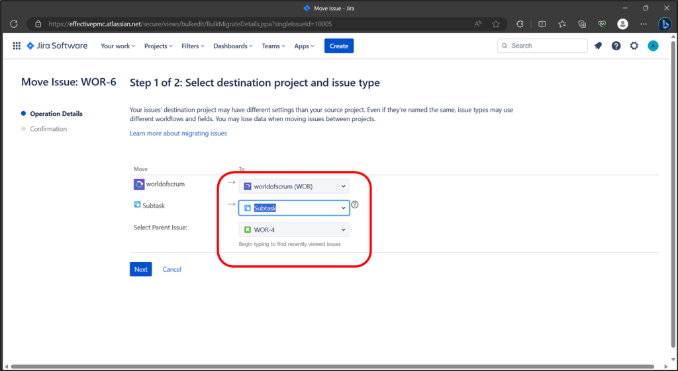Click the worldofscrum source project avatar
Image resolution: width=678 pixels, height=371 pixels.
click(x=139, y=185)
